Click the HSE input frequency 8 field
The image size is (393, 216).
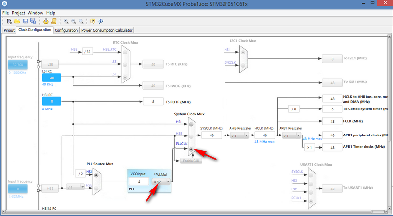[18, 189]
